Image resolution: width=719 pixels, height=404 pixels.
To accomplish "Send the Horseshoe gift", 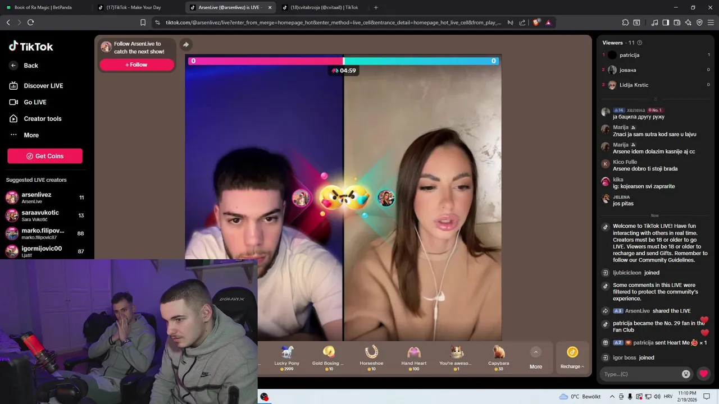I will coord(371,358).
